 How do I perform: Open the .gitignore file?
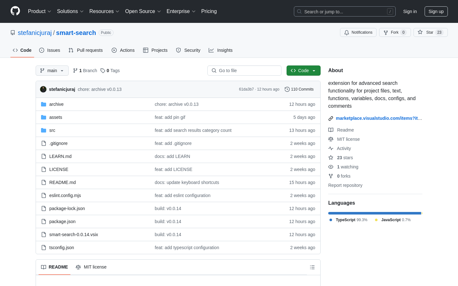59,143
